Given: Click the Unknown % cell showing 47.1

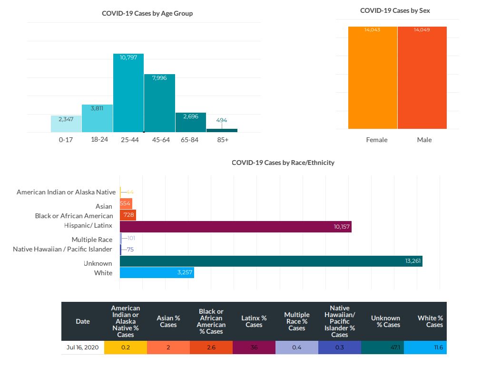Looking at the screenshot, I should pos(383,347).
